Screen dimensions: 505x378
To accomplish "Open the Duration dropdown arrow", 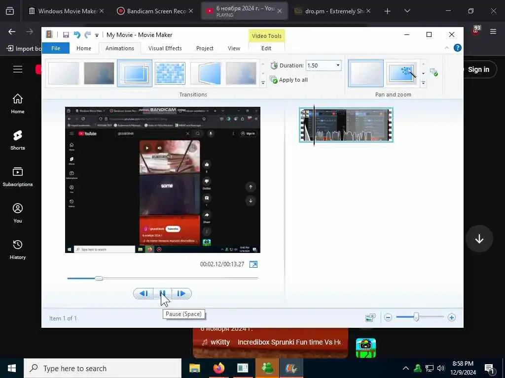I will point(338,65).
